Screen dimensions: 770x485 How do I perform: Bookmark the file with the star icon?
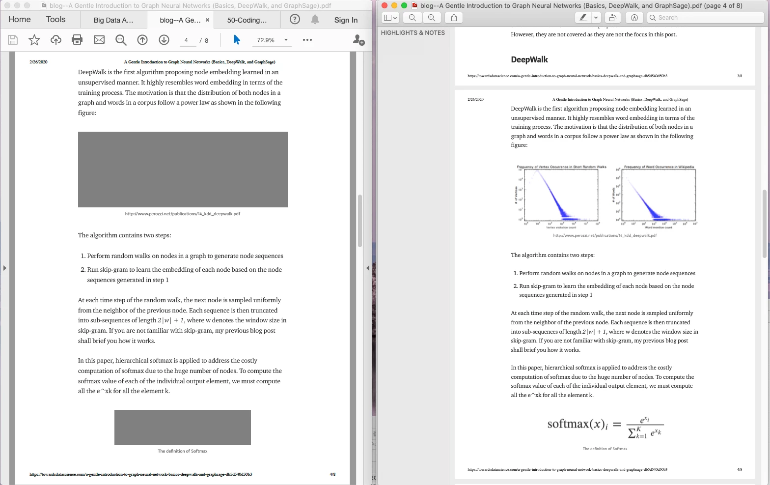pos(34,40)
